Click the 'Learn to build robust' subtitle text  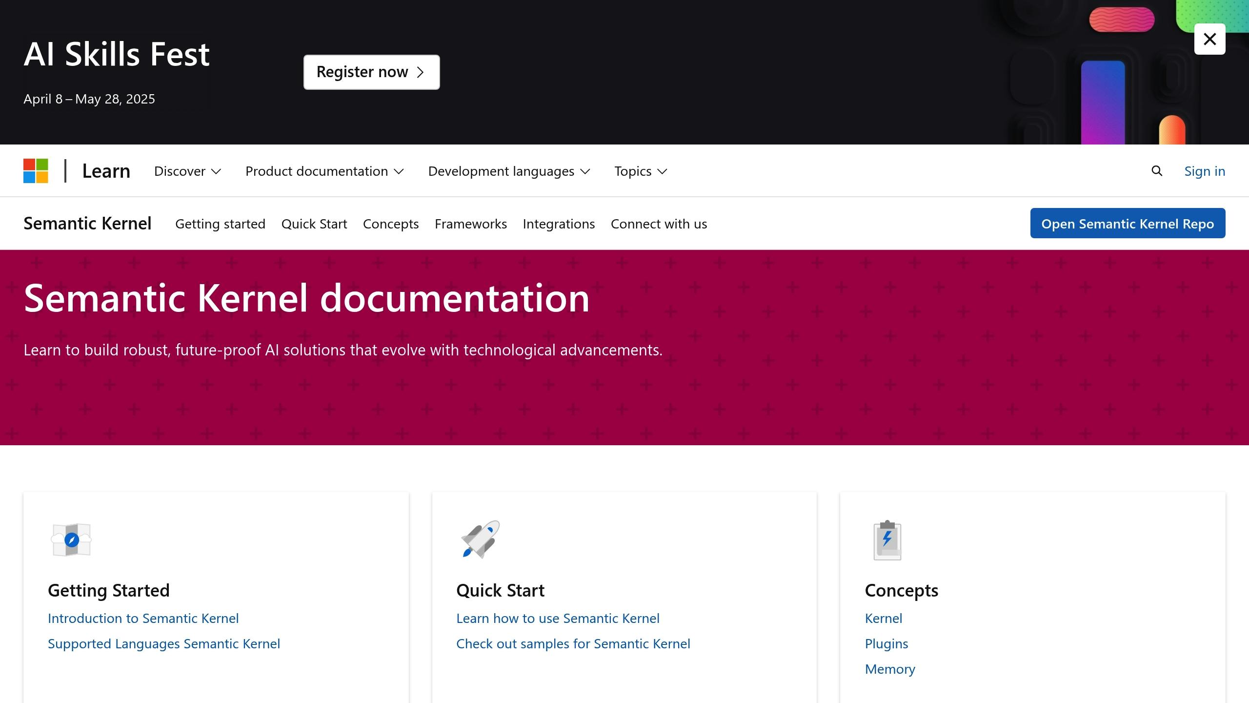click(x=343, y=350)
